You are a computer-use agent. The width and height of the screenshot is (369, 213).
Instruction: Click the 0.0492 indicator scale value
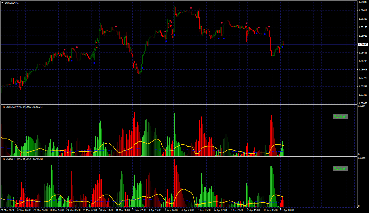362,106
